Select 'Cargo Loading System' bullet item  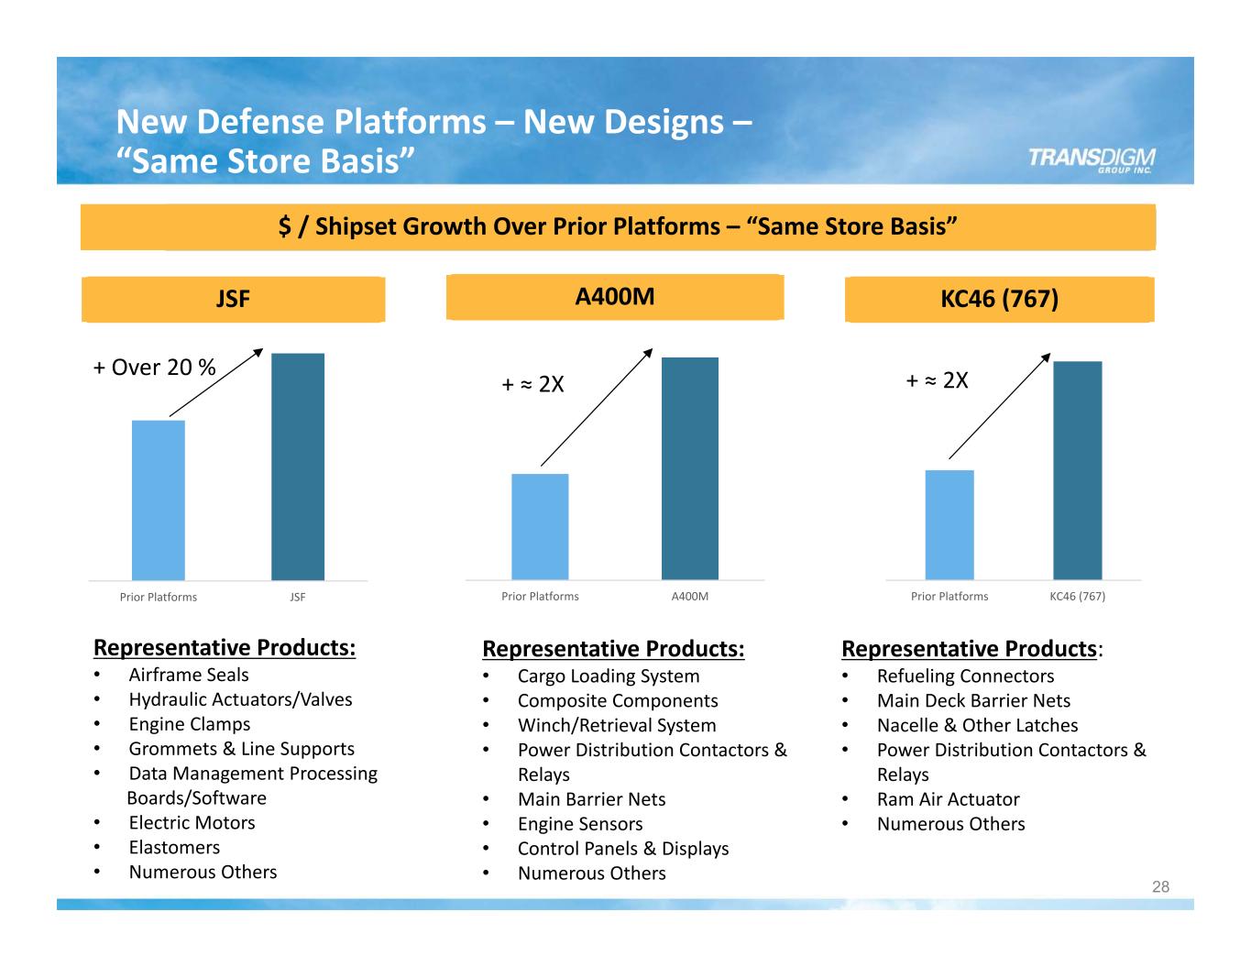(x=609, y=676)
